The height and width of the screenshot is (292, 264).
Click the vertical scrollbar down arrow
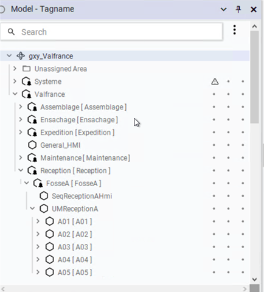255,279
